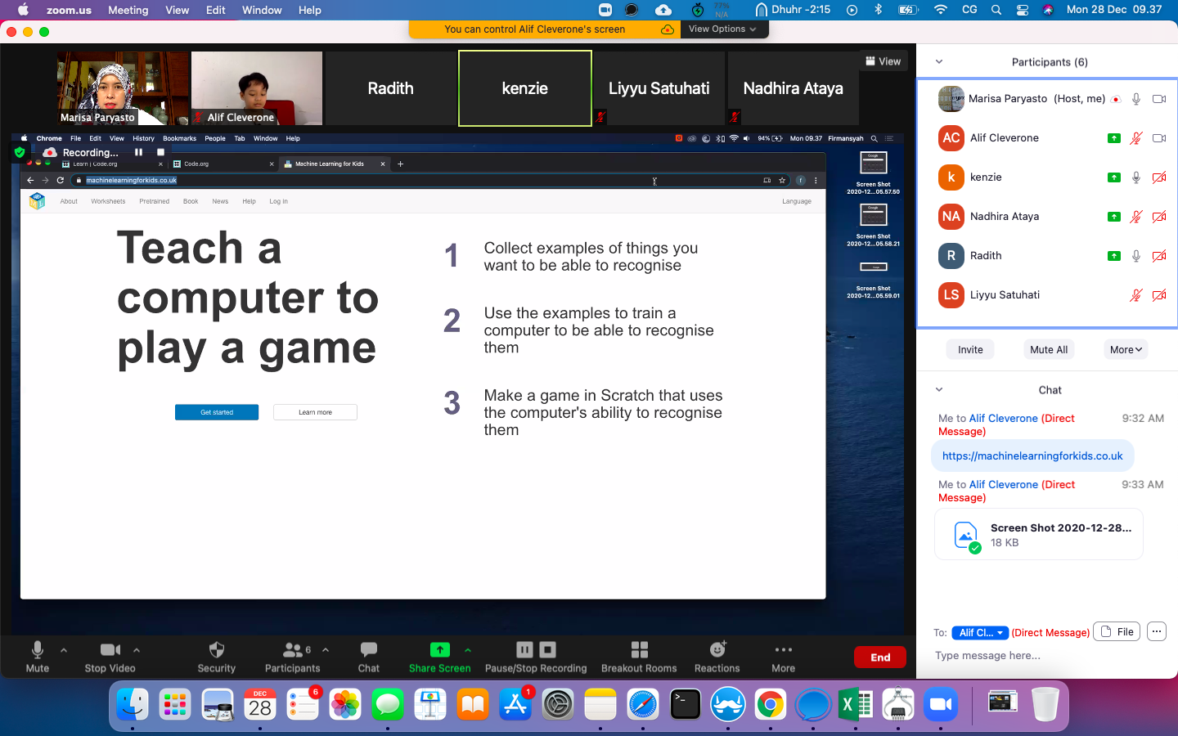This screenshot has height=736, width=1178.
Task: Switch to the Code.org tab in shared Chrome
Action: click(x=223, y=164)
